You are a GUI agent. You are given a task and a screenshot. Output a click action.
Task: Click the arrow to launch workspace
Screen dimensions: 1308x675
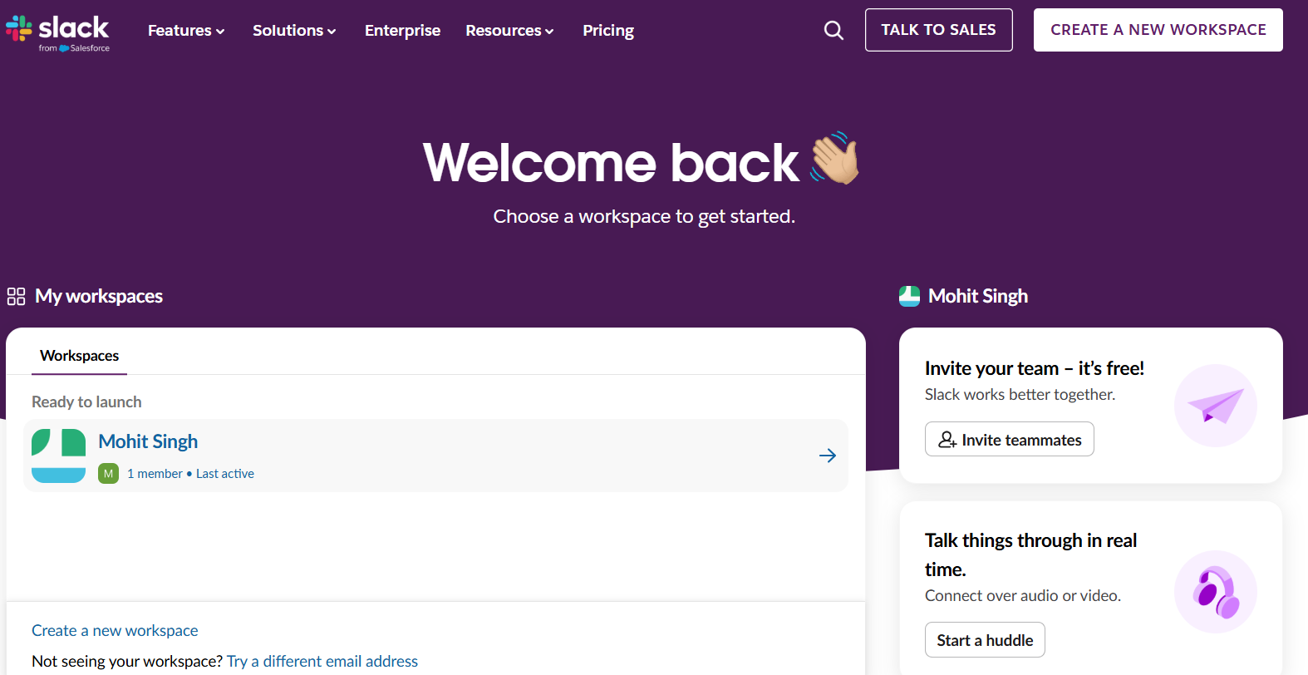[827, 456]
